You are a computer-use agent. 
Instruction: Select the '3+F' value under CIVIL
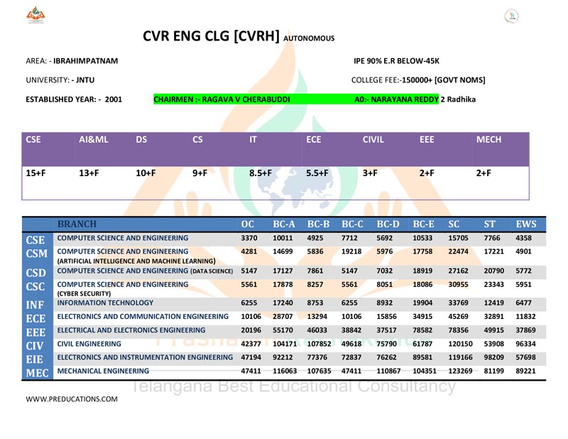[x=370, y=173]
